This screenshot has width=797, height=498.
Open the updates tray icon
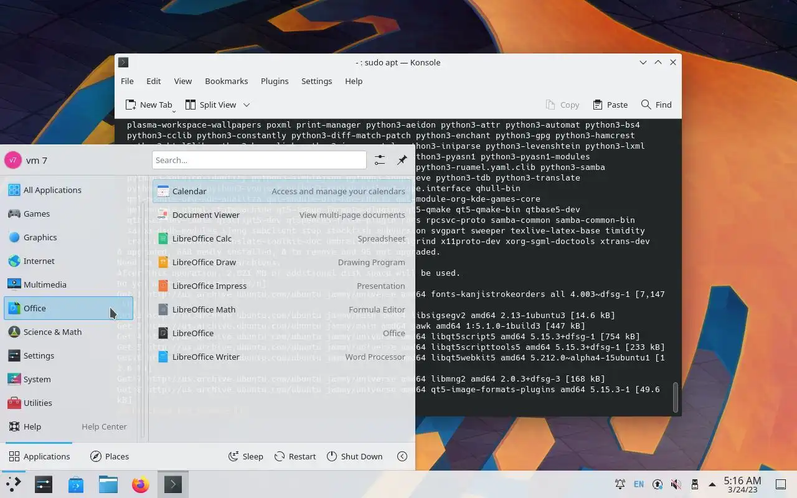(x=658, y=484)
